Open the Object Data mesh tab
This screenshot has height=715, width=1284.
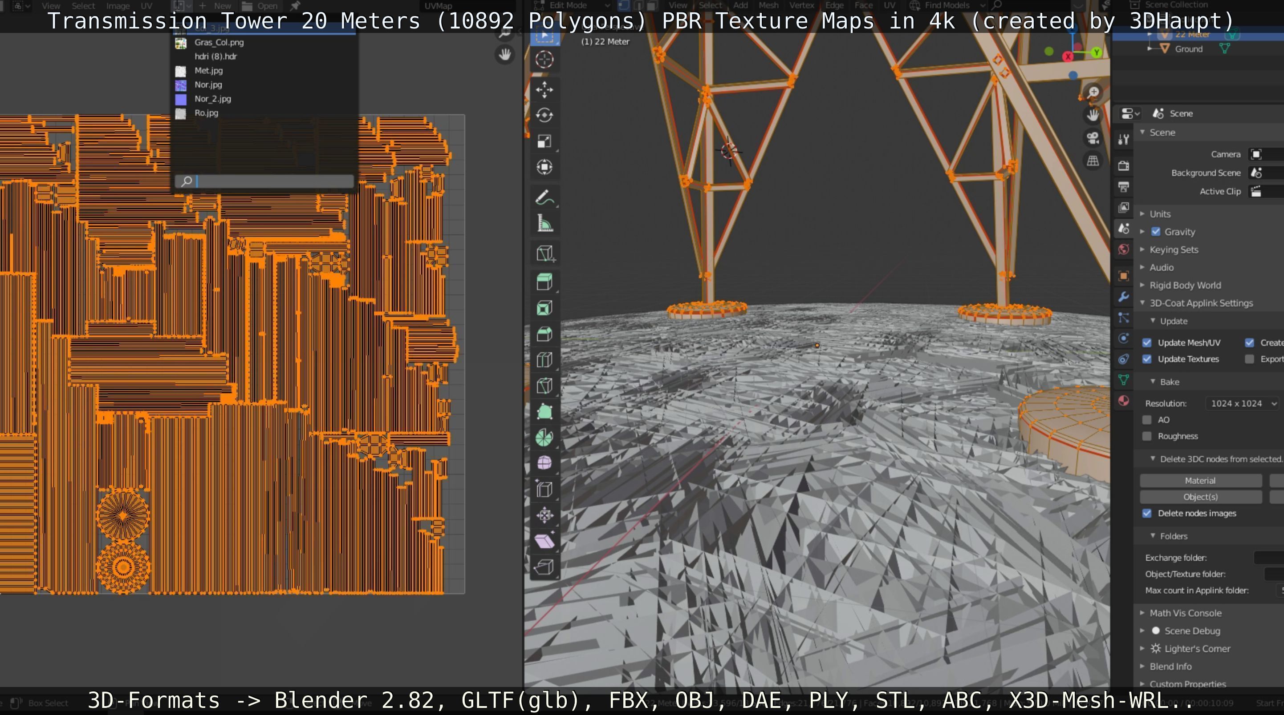click(1124, 380)
